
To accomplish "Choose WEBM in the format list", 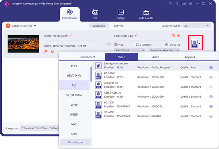I will tap(75, 114).
